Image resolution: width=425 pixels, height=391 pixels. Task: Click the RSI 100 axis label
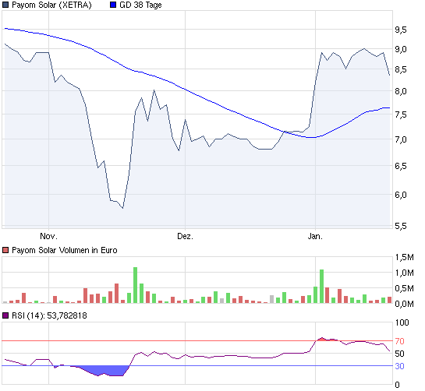(402, 322)
